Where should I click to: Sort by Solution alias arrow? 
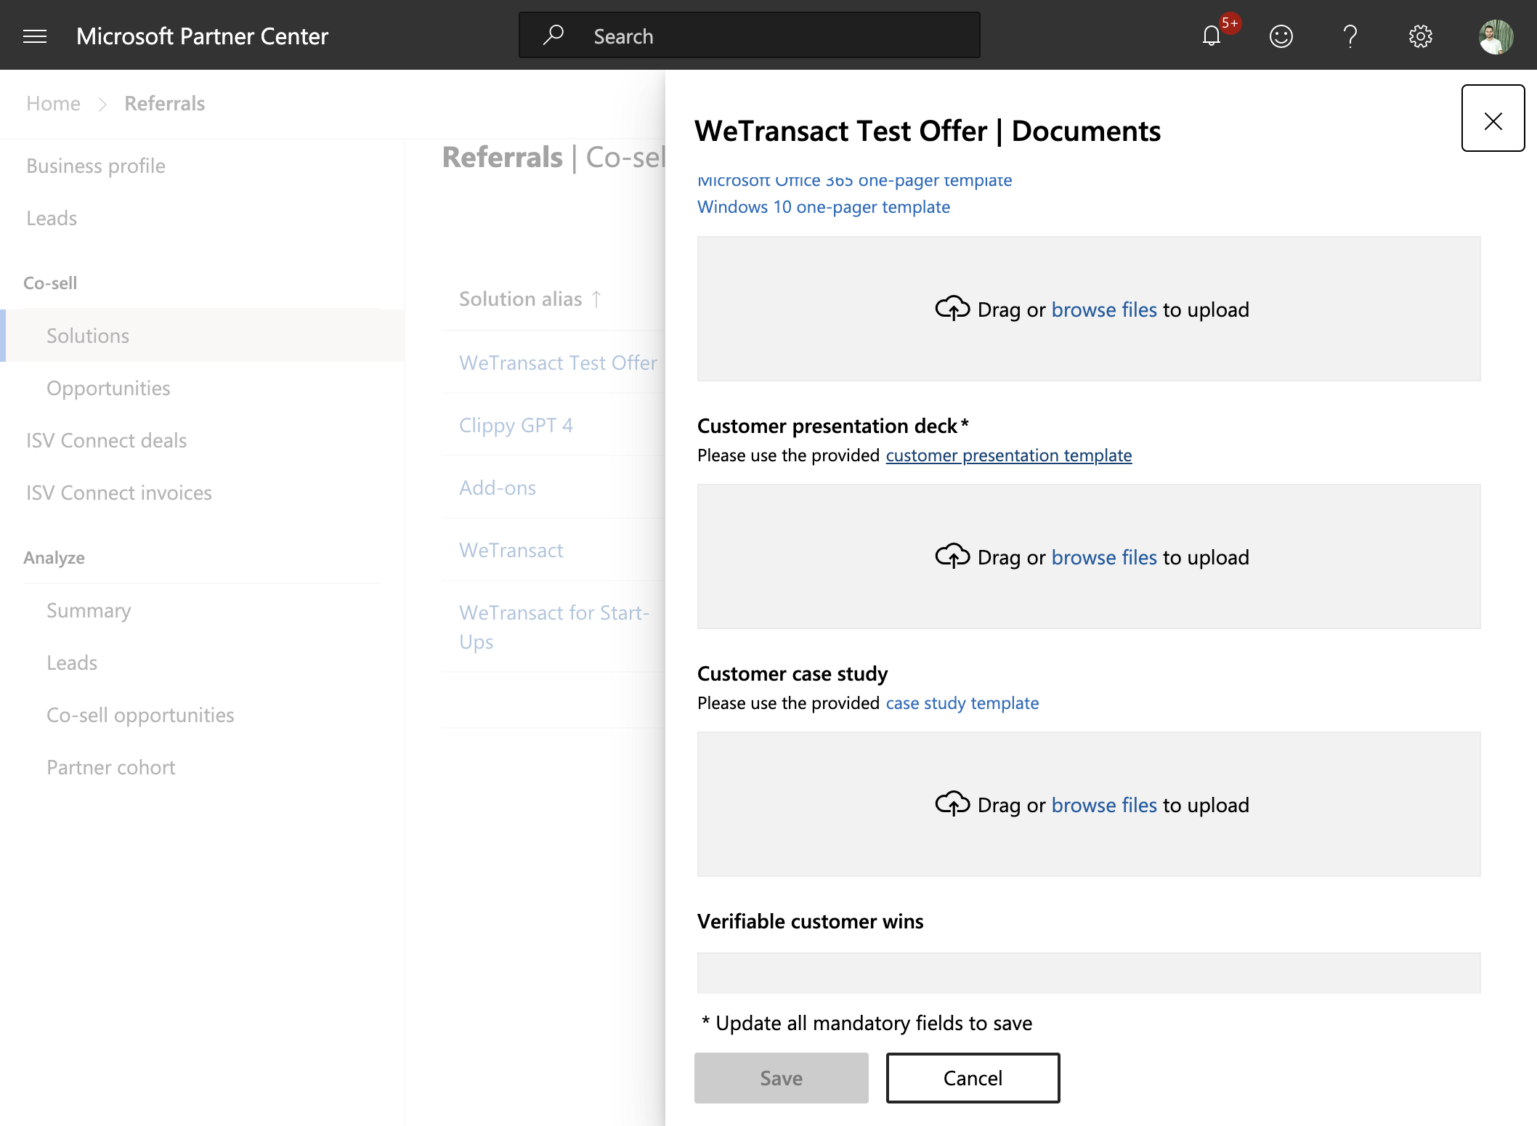pyautogui.click(x=596, y=299)
